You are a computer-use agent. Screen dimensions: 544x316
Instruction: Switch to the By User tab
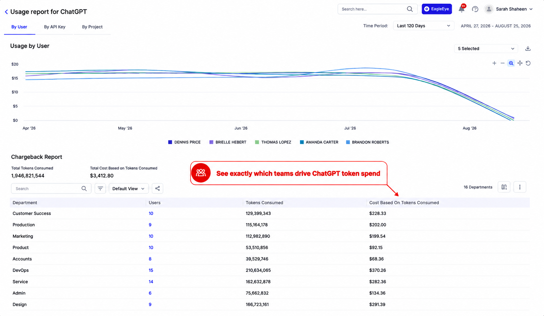(19, 27)
